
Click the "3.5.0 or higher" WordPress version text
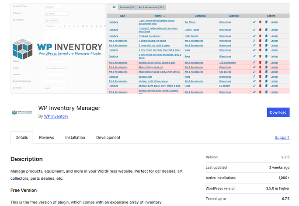tap(278, 189)
